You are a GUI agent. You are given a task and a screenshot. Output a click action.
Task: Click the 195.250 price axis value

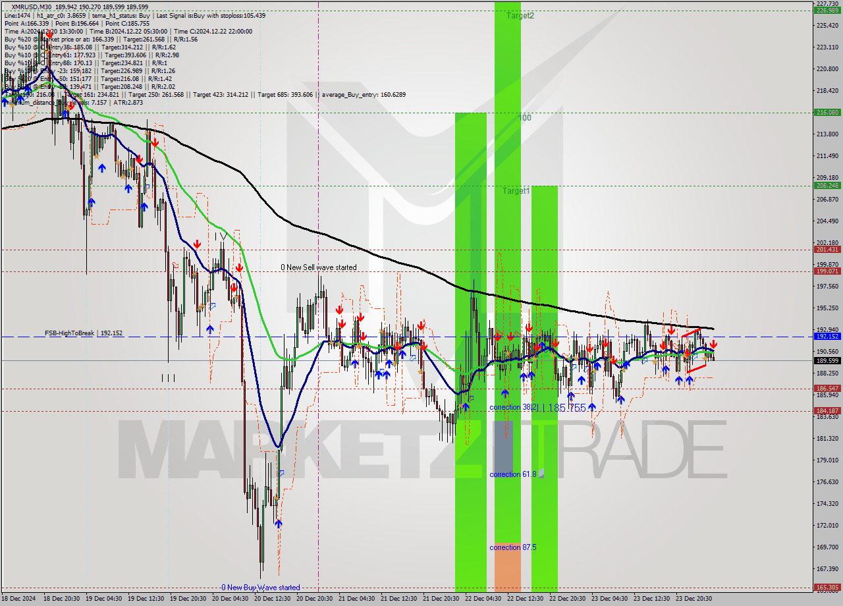[x=827, y=308]
